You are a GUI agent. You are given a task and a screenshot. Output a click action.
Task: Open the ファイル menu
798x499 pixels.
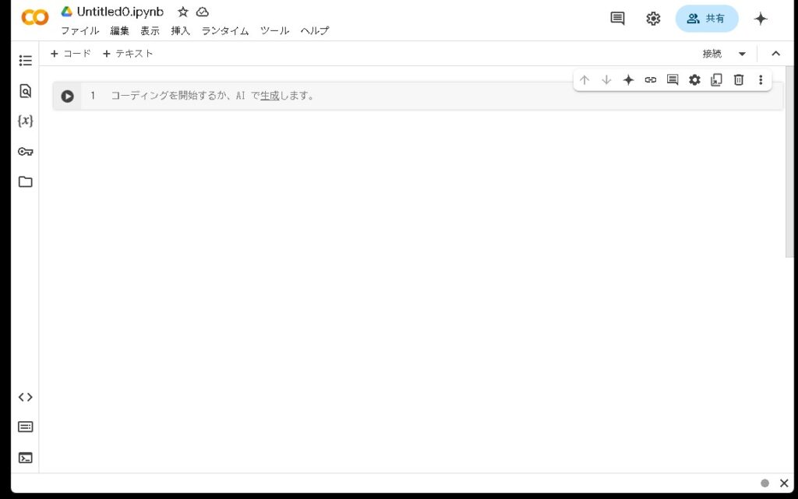point(79,31)
